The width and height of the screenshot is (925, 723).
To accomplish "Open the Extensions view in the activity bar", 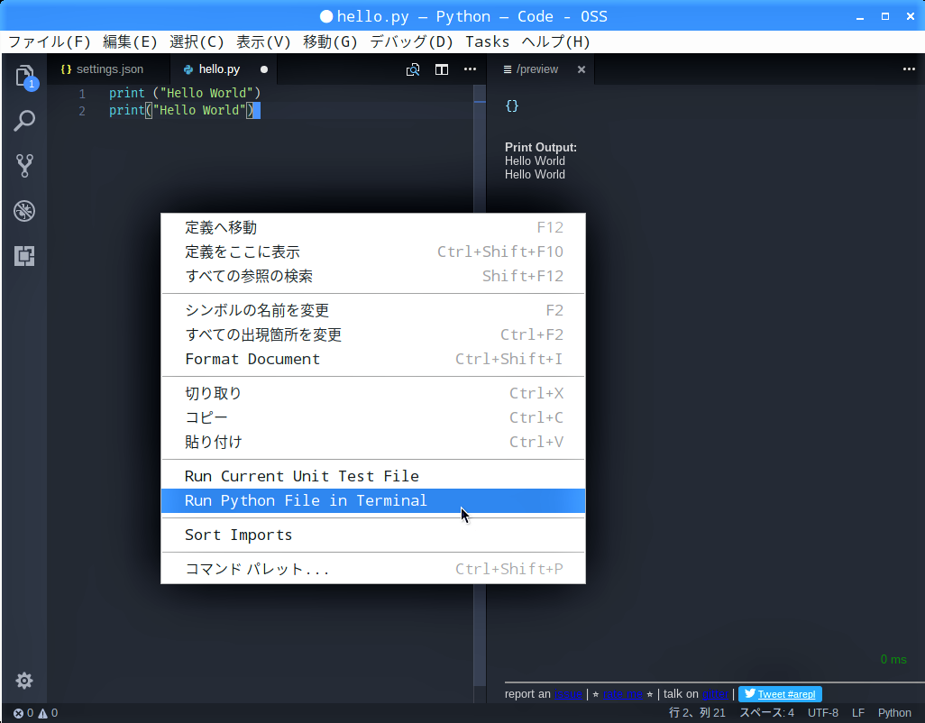I will click(x=24, y=256).
